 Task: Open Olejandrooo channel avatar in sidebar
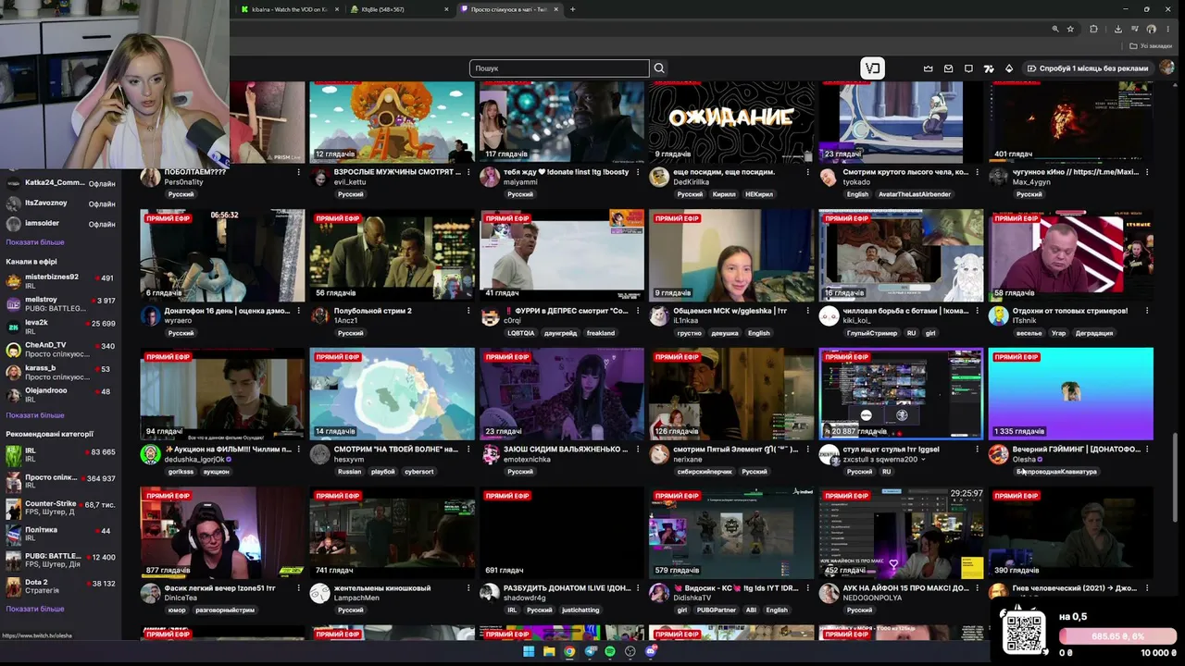click(x=13, y=394)
